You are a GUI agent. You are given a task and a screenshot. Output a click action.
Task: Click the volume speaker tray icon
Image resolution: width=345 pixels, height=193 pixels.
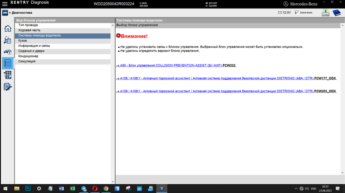(x=307, y=188)
